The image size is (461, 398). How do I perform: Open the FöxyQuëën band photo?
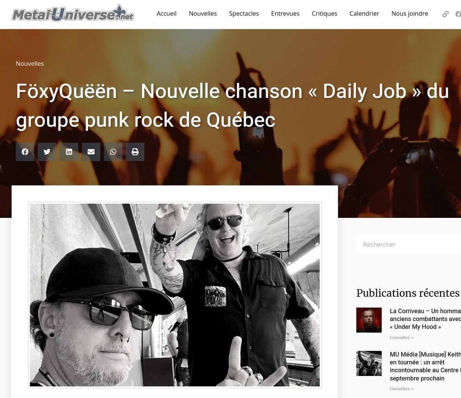[x=175, y=295]
